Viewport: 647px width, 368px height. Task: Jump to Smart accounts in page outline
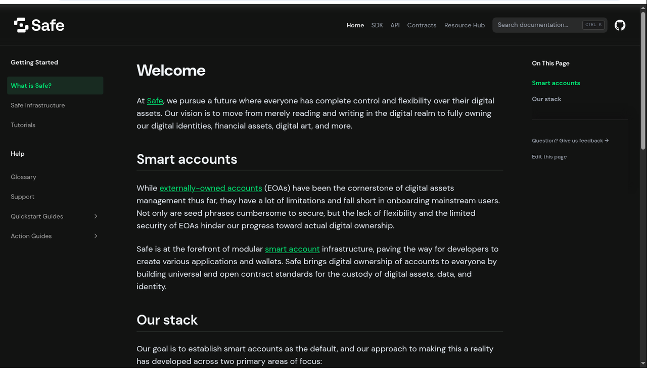tap(556, 83)
